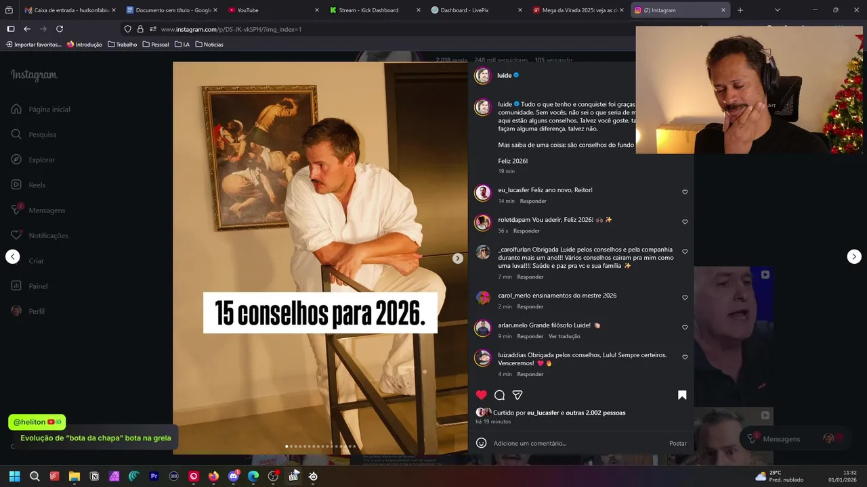Reload the Instagram page
This screenshot has width=867, height=487.
[x=60, y=29]
